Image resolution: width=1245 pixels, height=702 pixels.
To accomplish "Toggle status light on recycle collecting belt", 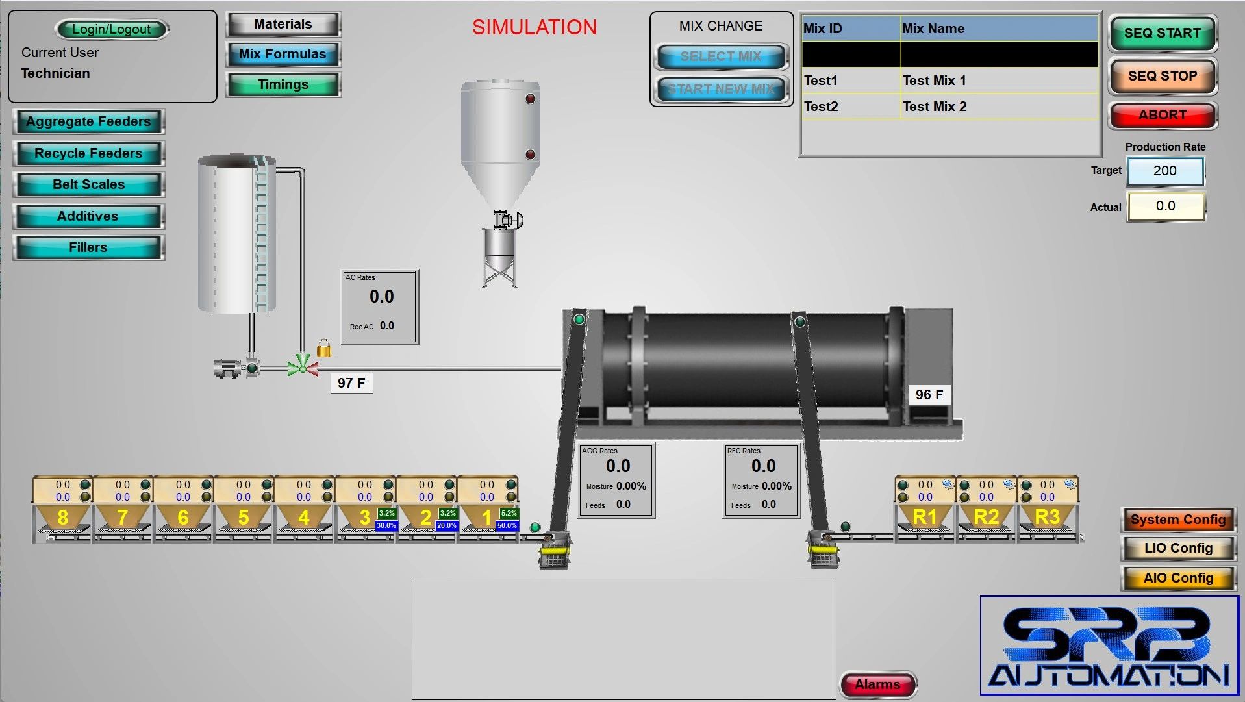I will pos(845,527).
